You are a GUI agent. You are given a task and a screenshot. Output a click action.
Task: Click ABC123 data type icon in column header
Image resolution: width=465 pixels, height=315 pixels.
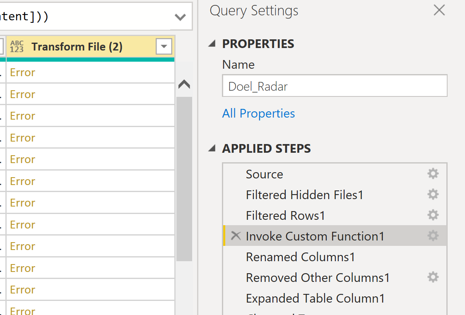(17, 47)
